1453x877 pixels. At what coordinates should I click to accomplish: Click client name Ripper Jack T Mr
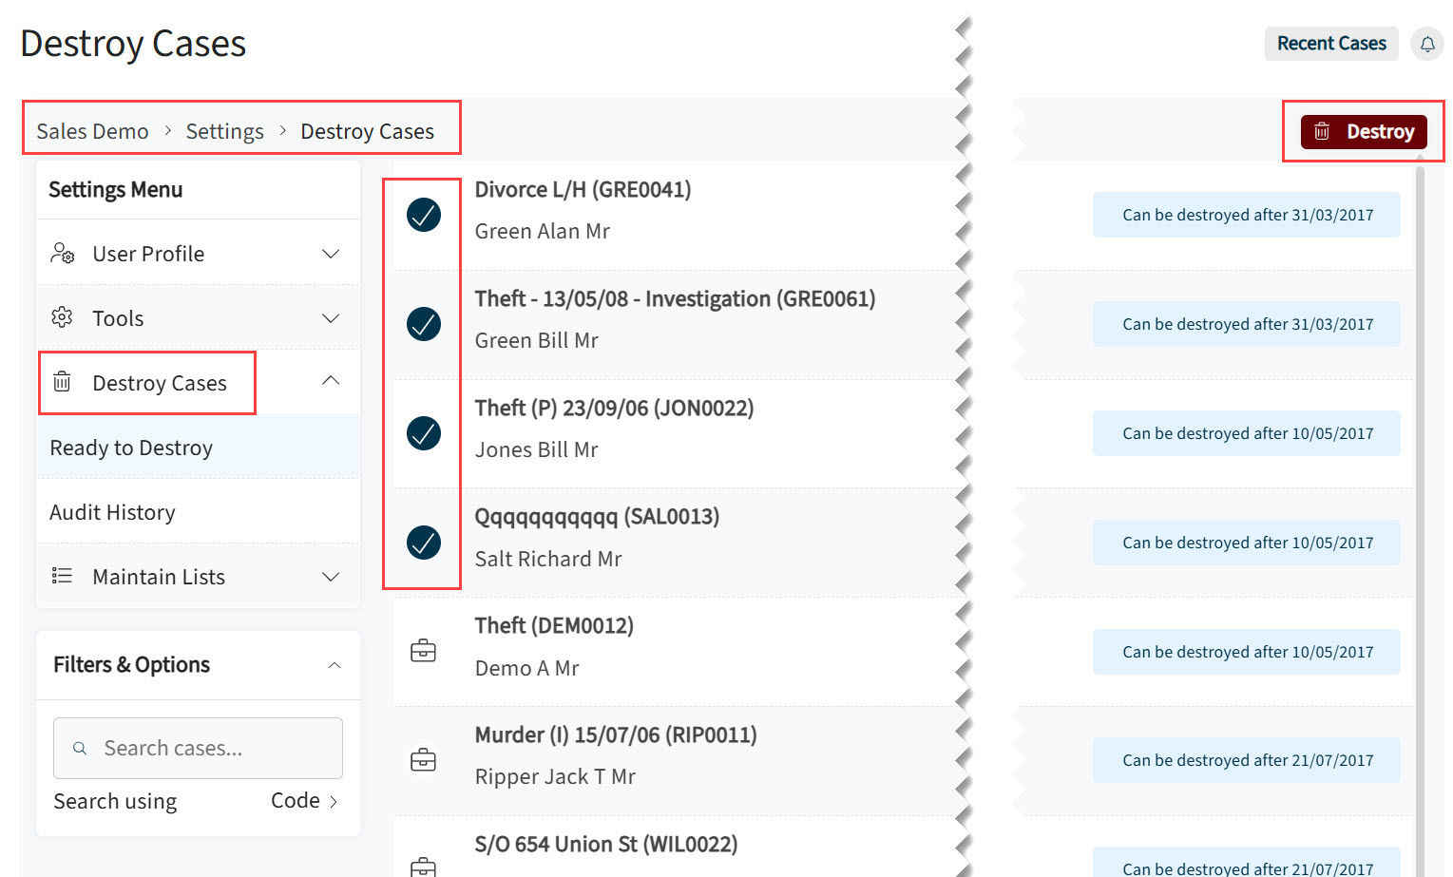[x=555, y=776]
